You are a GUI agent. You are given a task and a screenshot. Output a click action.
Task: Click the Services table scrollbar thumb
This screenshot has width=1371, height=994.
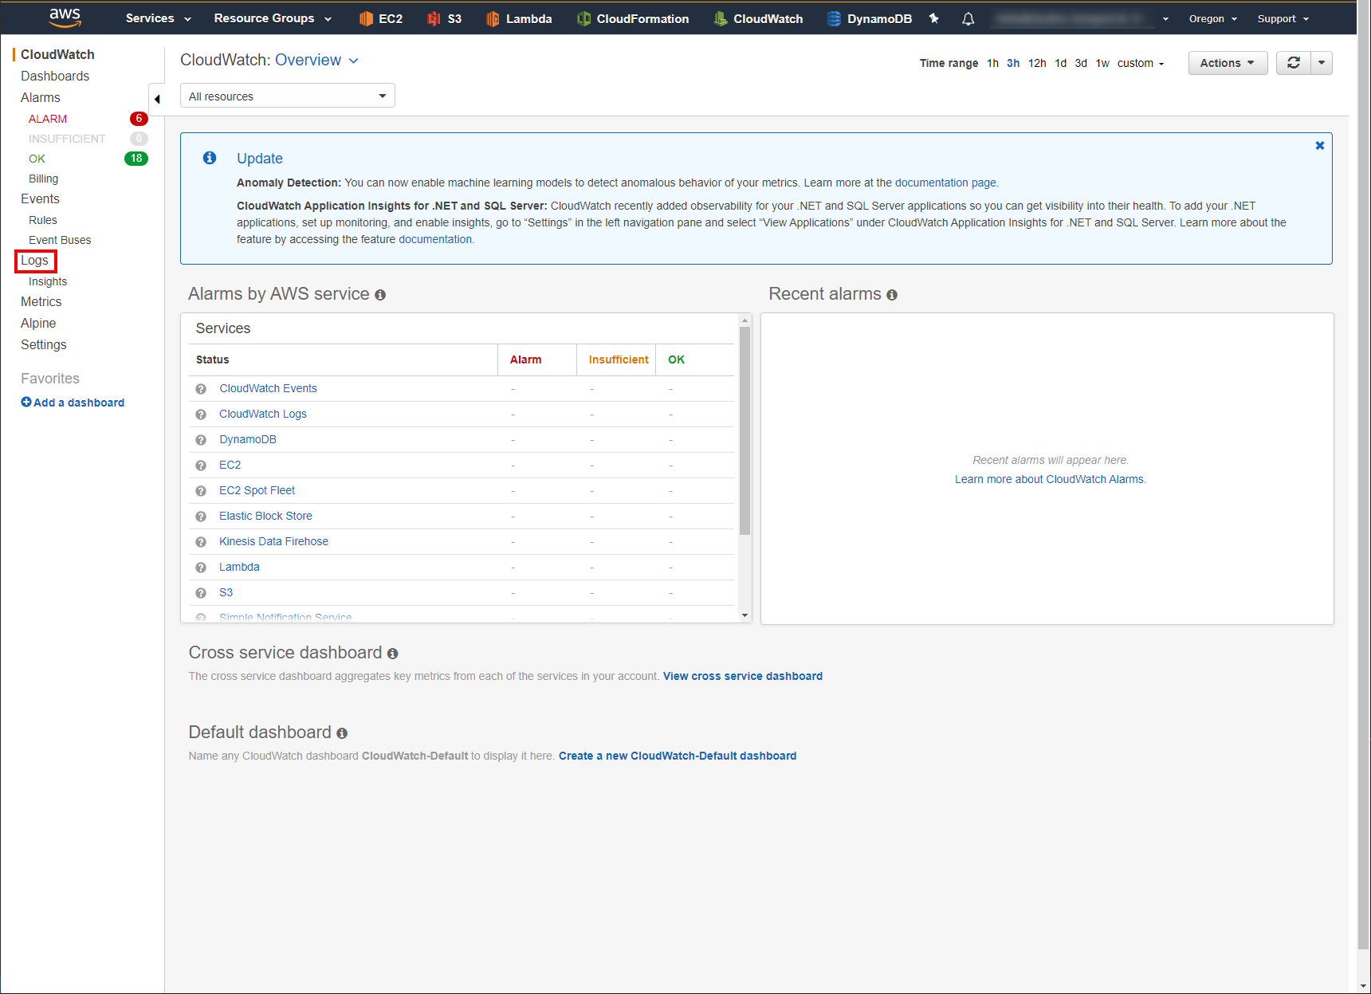[745, 430]
